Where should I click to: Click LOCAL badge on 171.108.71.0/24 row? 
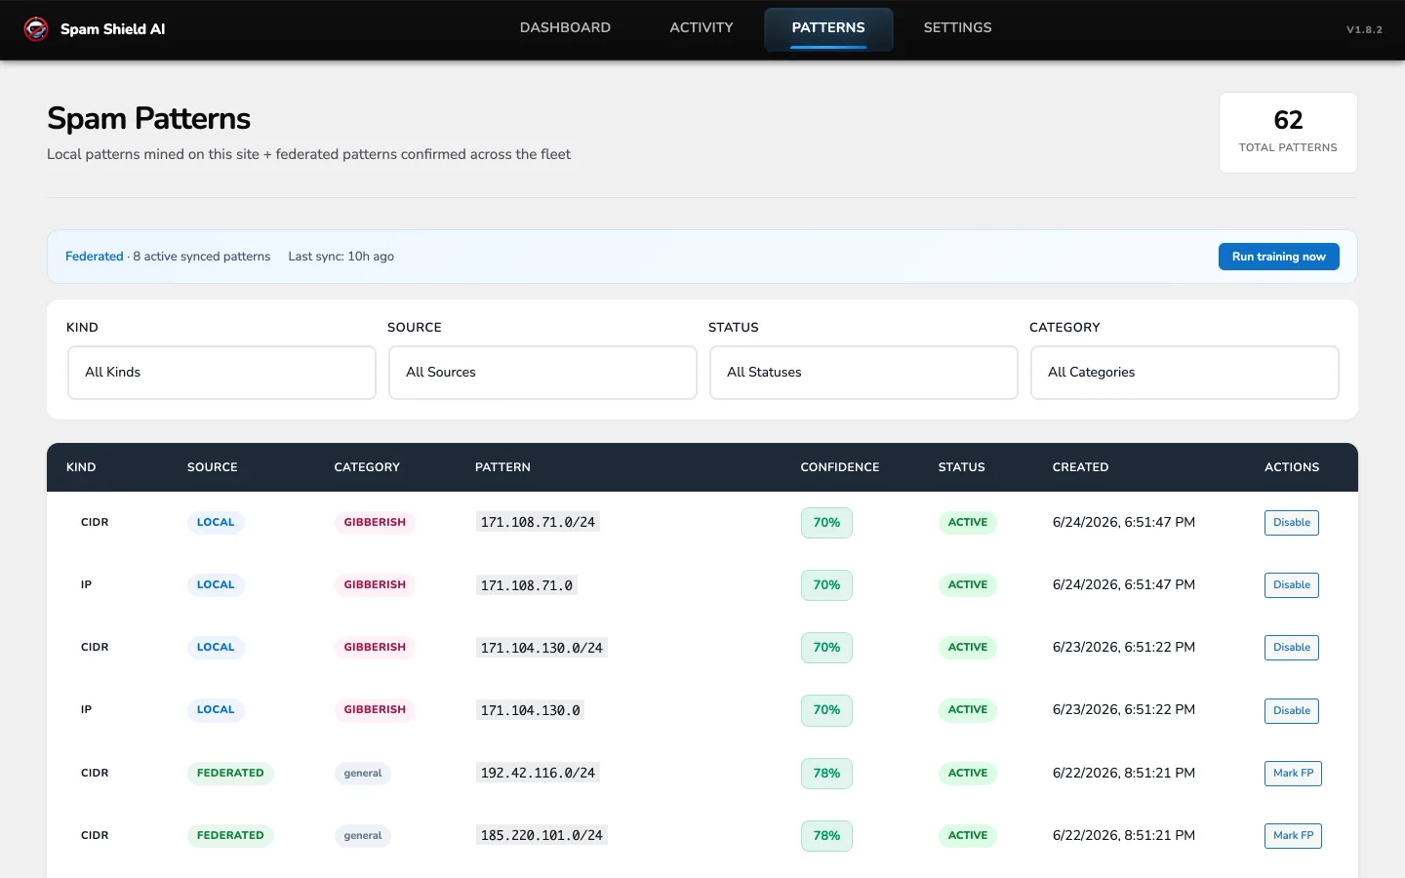click(216, 523)
